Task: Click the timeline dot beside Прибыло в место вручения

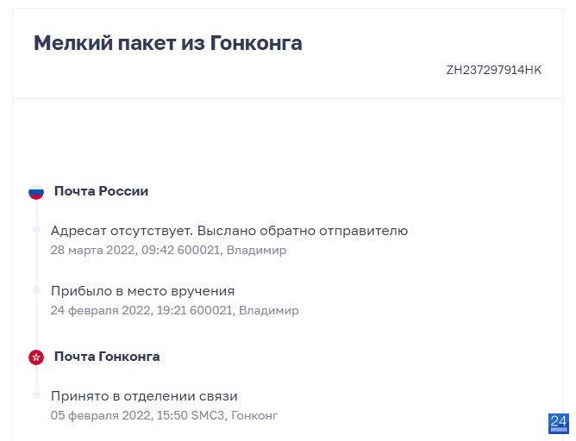Action: [36, 290]
